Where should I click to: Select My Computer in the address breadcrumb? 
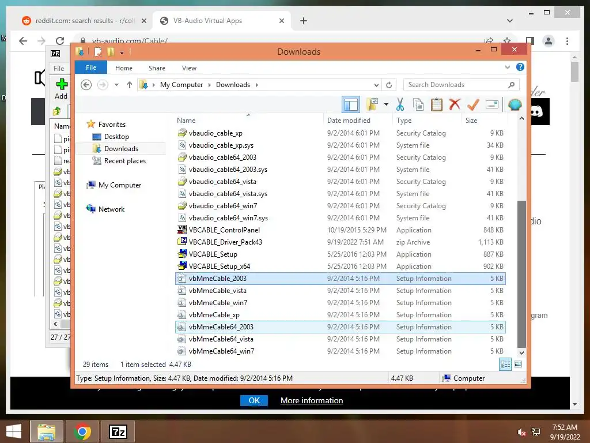(x=181, y=85)
